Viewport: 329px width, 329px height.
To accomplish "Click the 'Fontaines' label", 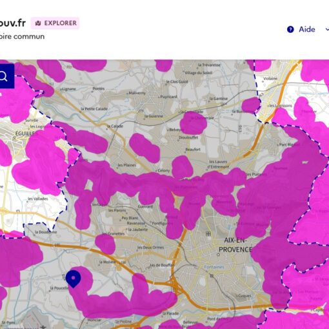I will pos(214,267).
